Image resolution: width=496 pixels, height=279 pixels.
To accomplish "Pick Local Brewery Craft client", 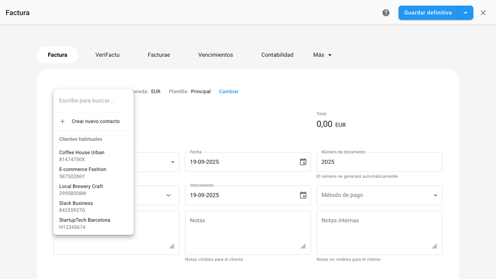I will [x=81, y=190].
